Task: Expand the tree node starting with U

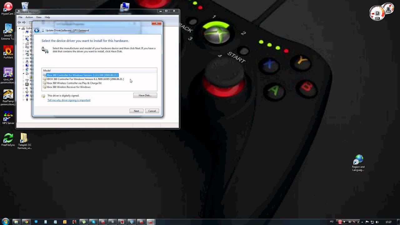Action: coord(23,99)
